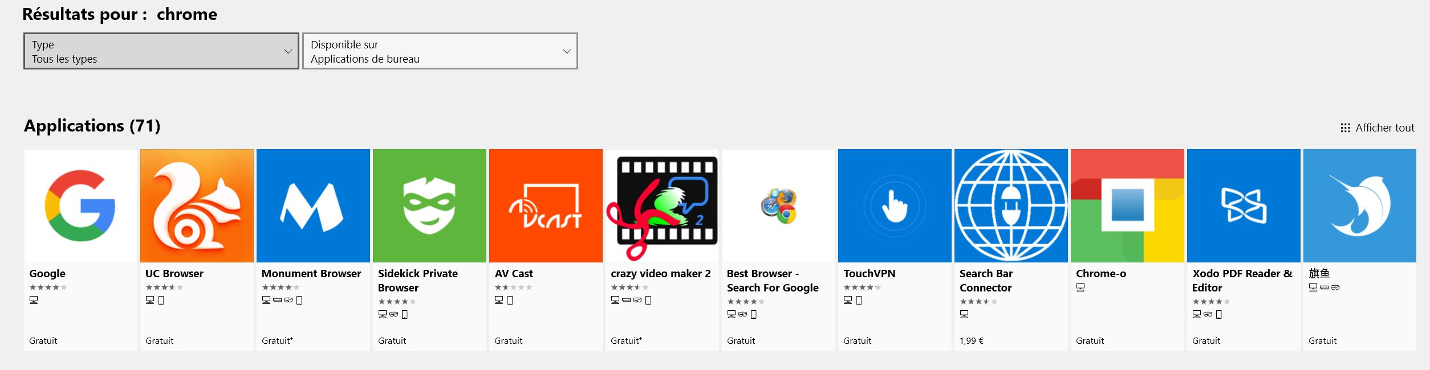1430x370 pixels.
Task: Select the Sidekick Private Browser title
Action: pos(418,281)
